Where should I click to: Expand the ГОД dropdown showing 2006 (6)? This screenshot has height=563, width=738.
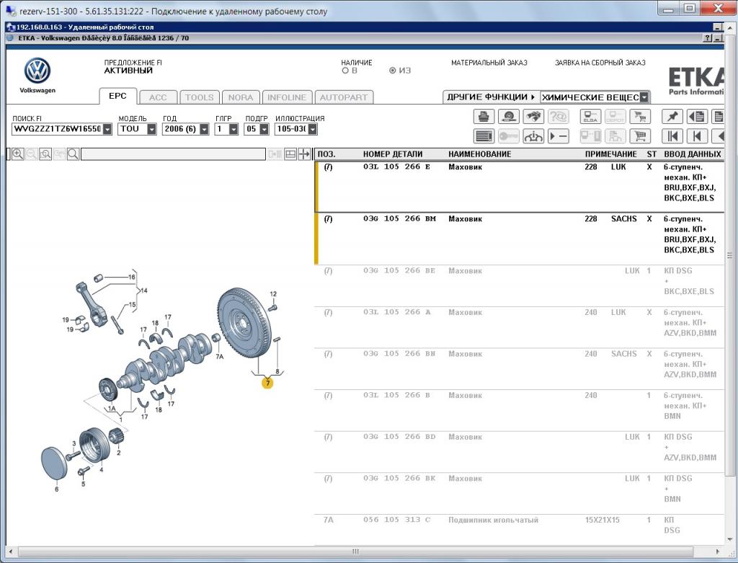pos(204,129)
